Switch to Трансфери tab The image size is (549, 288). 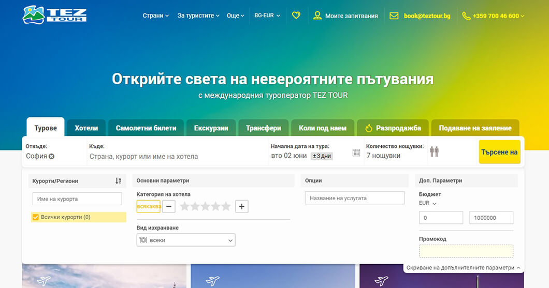click(263, 128)
